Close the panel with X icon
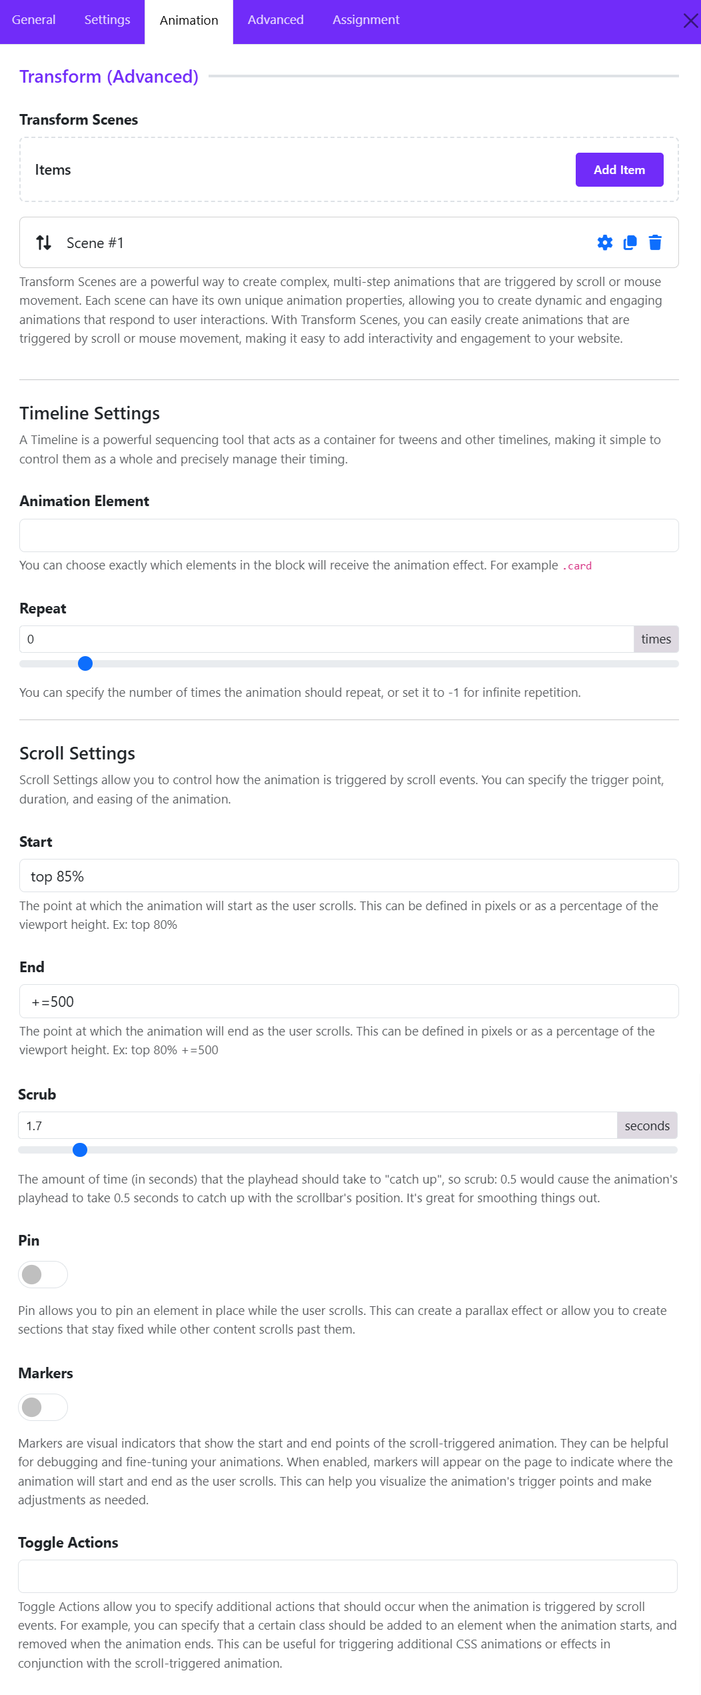 pyautogui.click(x=691, y=21)
